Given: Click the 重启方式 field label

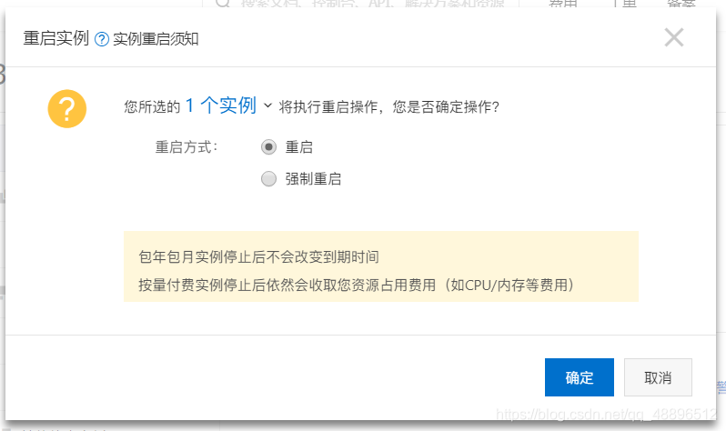Looking at the screenshot, I should 187,147.
